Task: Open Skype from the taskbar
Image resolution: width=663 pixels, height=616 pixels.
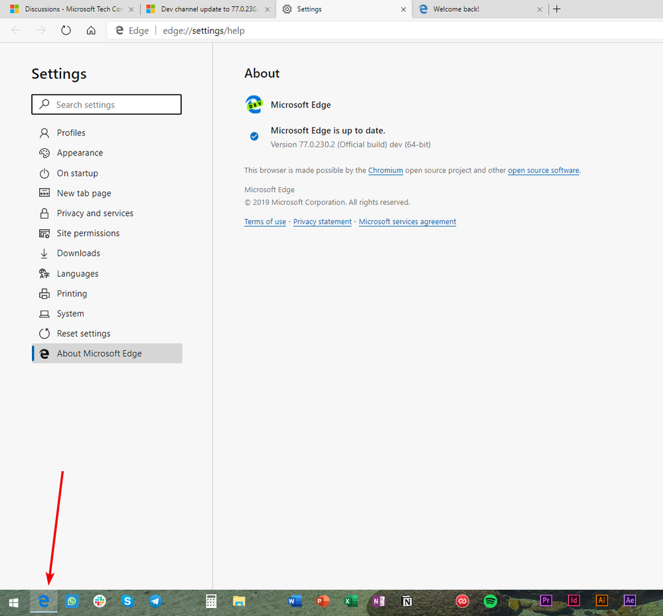Action: click(x=127, y=601)
